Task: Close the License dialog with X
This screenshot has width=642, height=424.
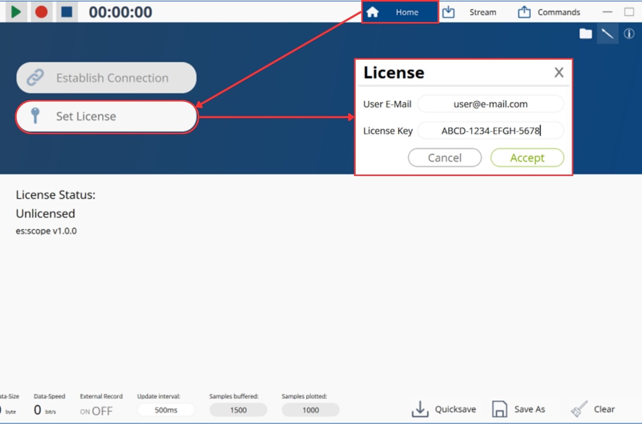Action: point(559,72)
